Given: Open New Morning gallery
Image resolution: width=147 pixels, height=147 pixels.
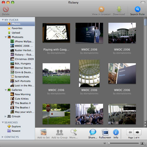Looking at the screenshot, I should pos(18,94).
